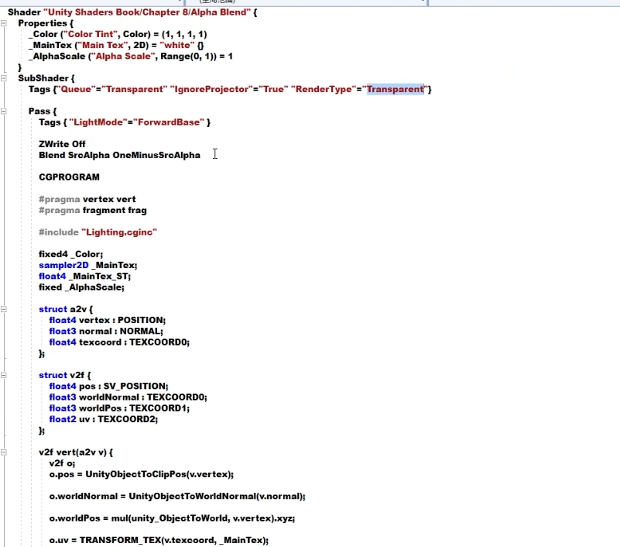Click "OneMinusSrcAlpha" in the Blend line
Image resolution: width=620 pixels, height=547 pixels.
(x=156, y=155)
